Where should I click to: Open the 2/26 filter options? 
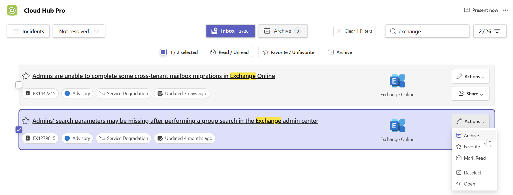point(490,31)
